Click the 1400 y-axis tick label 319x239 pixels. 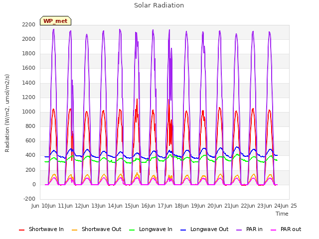(x=29, y=83)
